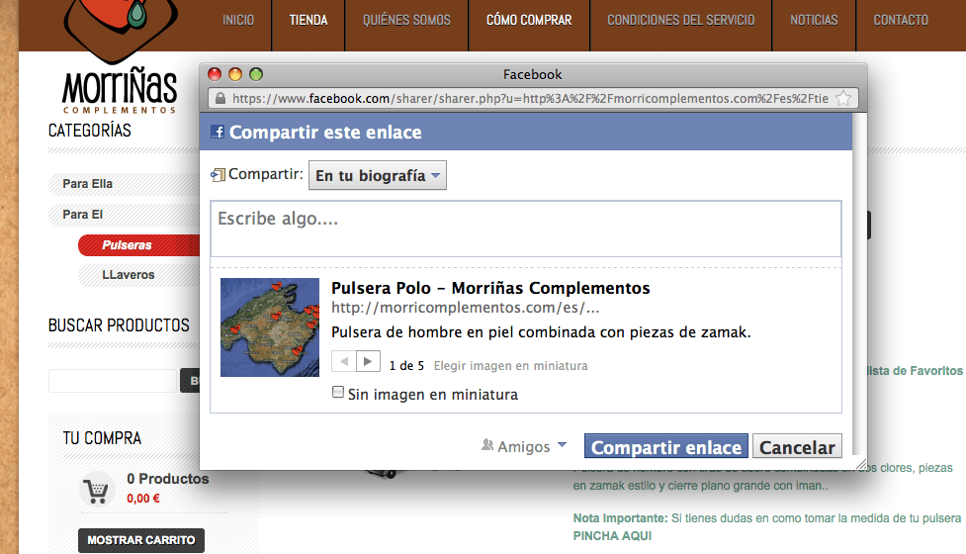This screenshot has height=554, width=966.
Task: Click the Morriñas Complementos logo
Action: [120, 57]
